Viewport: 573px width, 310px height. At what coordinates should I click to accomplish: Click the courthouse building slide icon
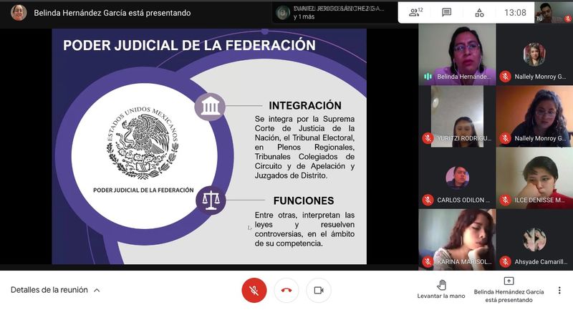(x=210, y=106)
